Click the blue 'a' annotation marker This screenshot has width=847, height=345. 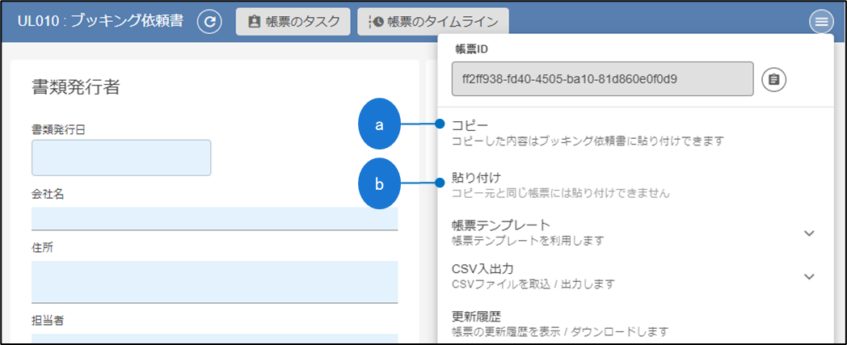pyautogui.click(x=381, y=124)
